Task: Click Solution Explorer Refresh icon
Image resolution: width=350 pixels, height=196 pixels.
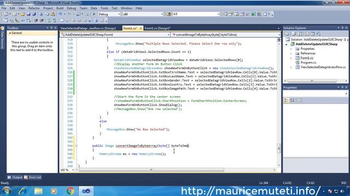Action: click(x=300, y=34)
